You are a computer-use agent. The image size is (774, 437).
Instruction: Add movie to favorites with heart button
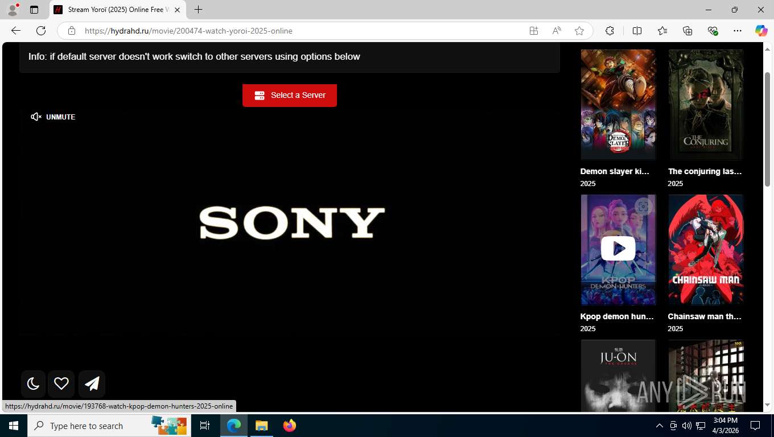tap(61, 384)
